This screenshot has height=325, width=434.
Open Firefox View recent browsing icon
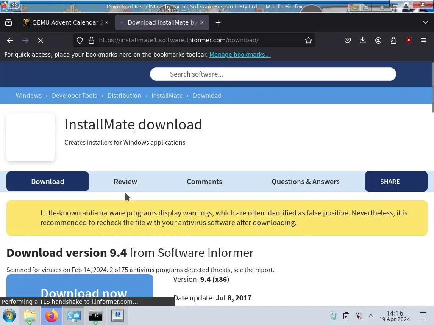pyautogui.click(x=8, y=22)
